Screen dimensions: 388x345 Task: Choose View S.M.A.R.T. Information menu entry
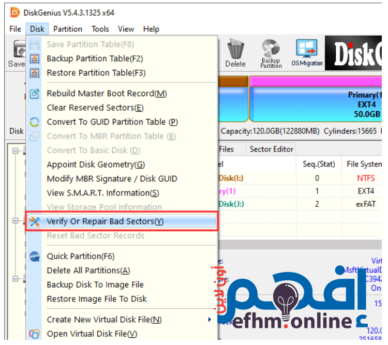tap(103, 193)
